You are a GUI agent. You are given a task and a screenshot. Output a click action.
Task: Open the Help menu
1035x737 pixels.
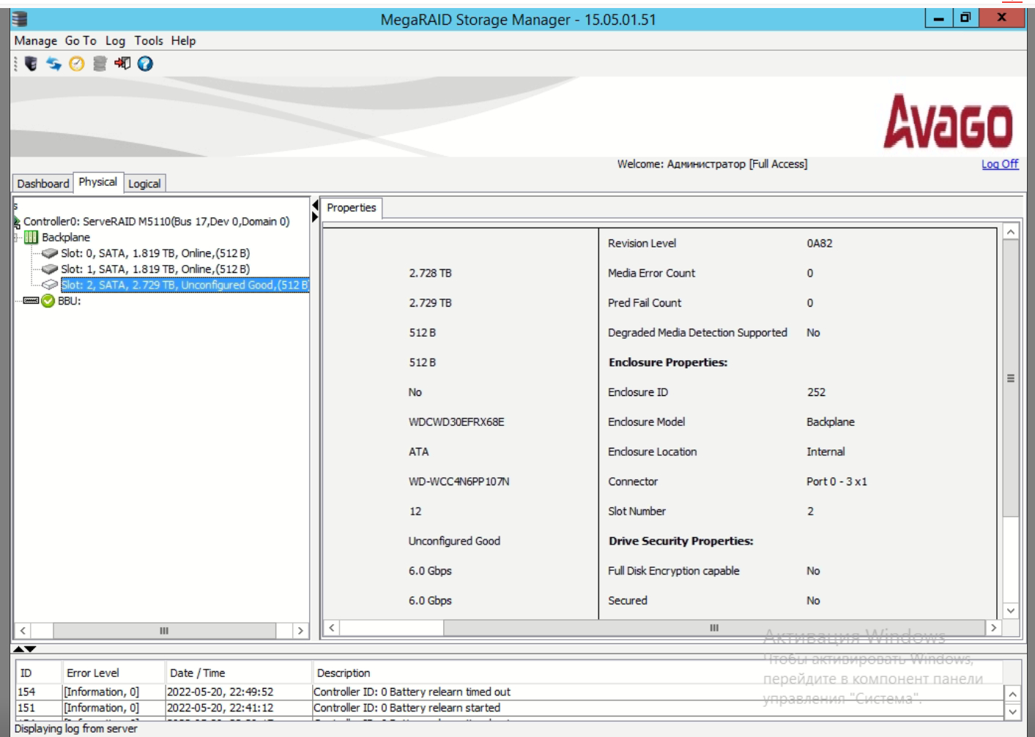coord(183,41)
